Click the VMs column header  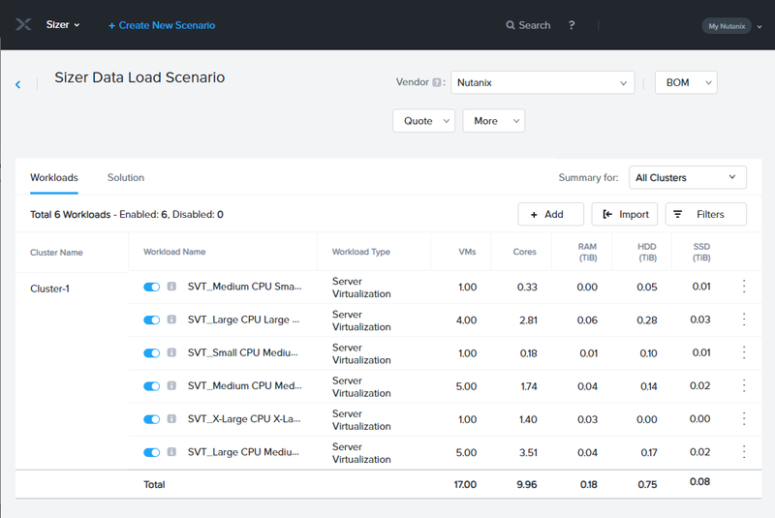[x=467, y=252]
